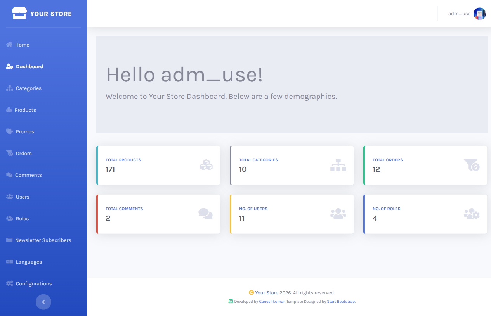Click the funnel-dollar icon on Total Orders card
Screen dimensions: 491x316
click(472, 165)
